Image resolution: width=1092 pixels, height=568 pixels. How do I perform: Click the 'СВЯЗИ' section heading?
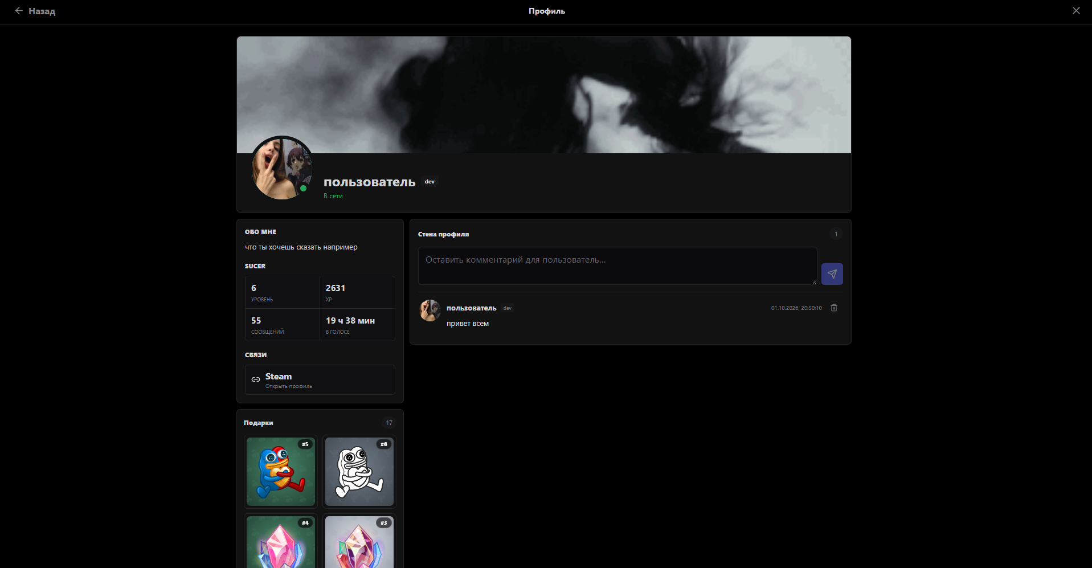(x=256, y=355)
